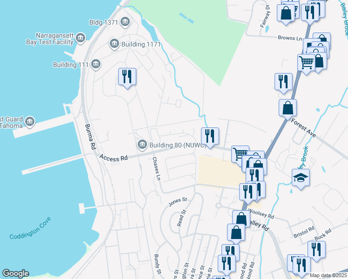The image size is (348, 279).
Task: Select restaurant pin on Access Rd east end
Action: (210, 138)
